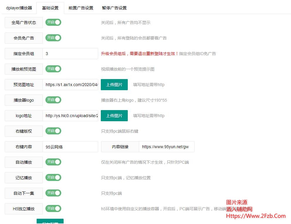Toggle the 全局广告状态 switch
The height and width of the screenshot is (224, 291).
(53, 22)
